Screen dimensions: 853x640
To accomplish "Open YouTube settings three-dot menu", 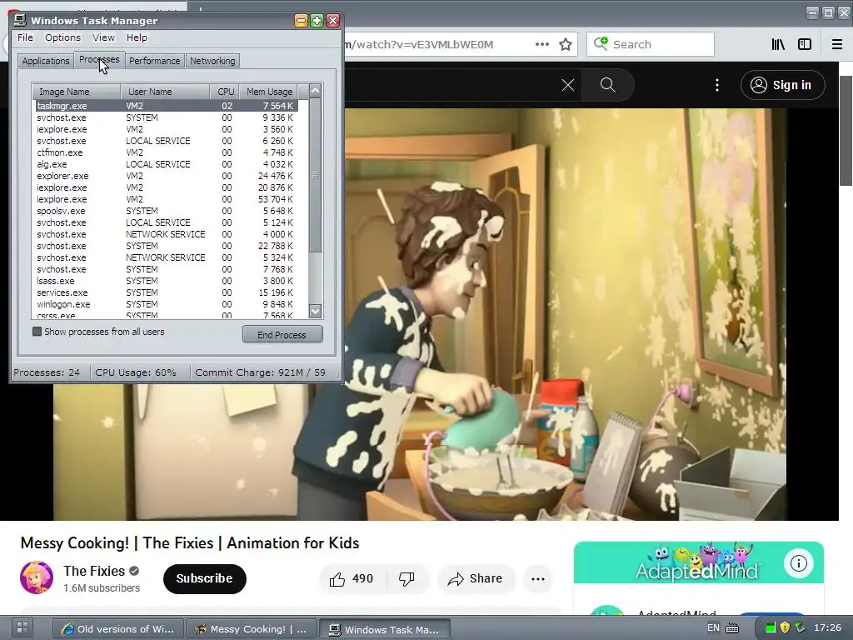I will pyautogui.click(x=717, y=85).
